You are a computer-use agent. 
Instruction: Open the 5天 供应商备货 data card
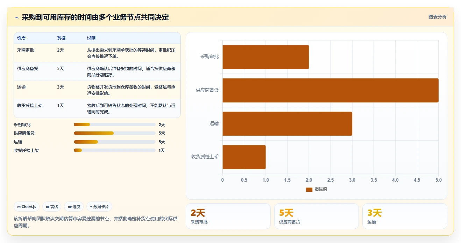point(317,216)
